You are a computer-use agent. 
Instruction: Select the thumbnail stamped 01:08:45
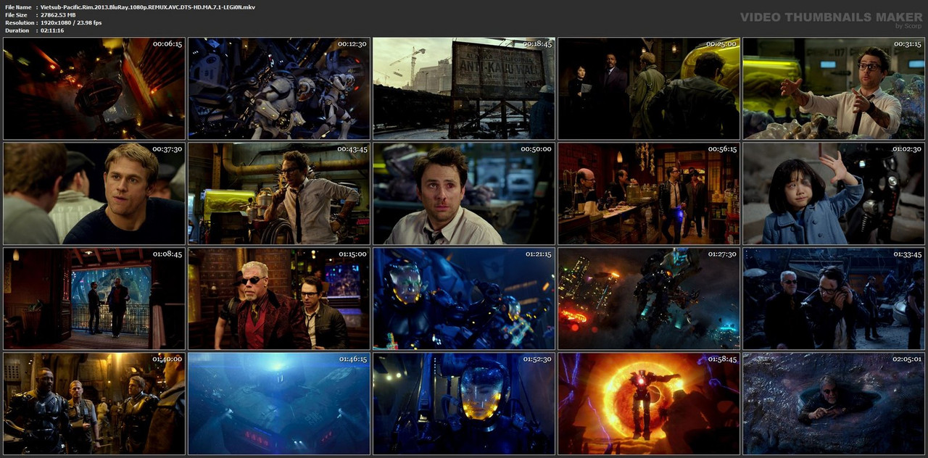[x=94, y=299]
